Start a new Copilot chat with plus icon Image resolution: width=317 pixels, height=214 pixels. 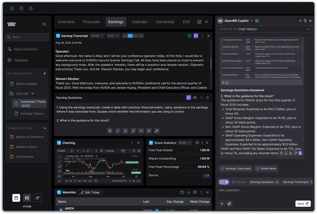pos(300,21)
